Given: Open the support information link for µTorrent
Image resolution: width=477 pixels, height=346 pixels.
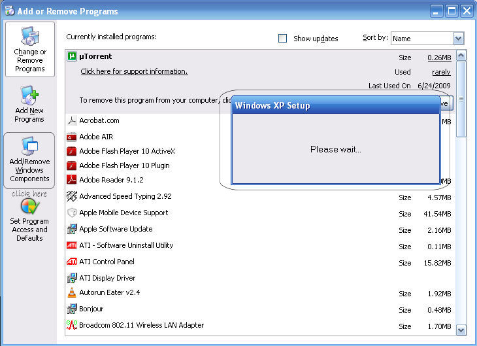Looking at the screenshot, I should point(134,71).
